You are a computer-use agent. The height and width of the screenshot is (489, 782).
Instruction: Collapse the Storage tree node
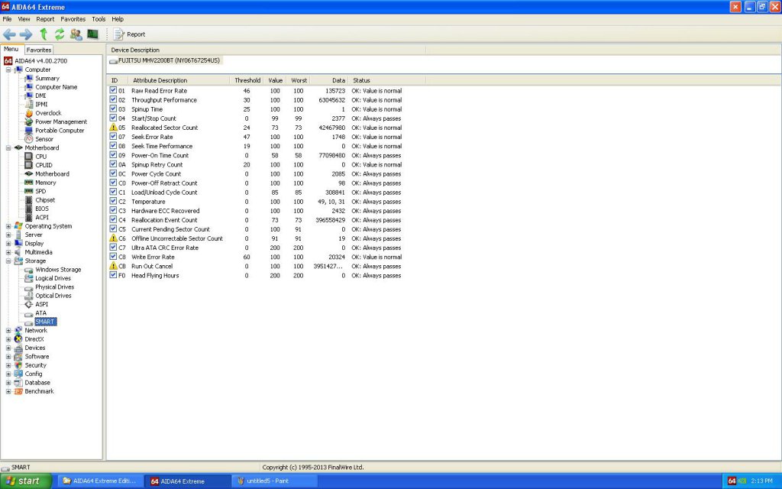pyautogui.click(x=8, y=261)
